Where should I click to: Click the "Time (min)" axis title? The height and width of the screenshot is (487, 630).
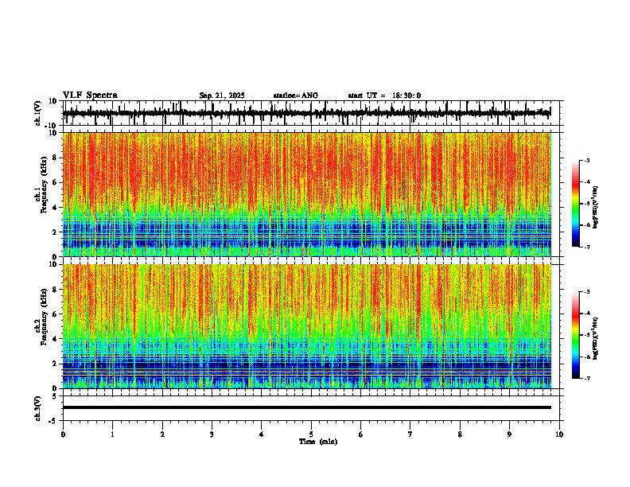pos(318,442)
